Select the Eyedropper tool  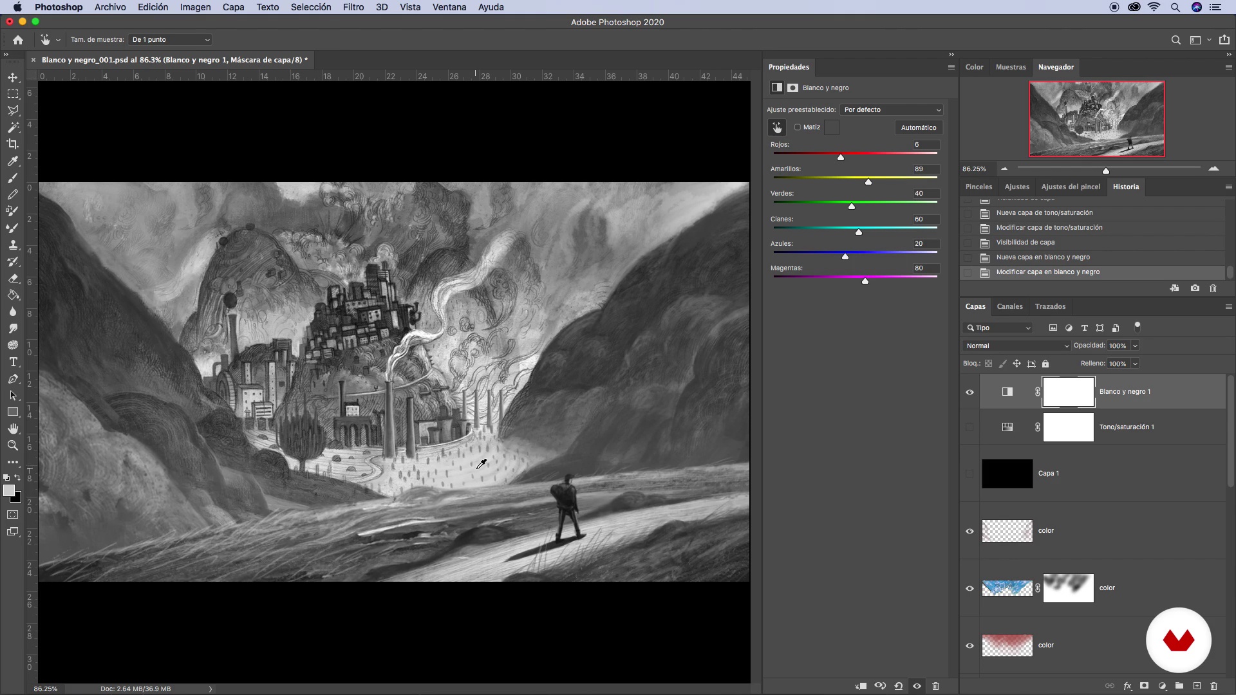click(x=13, y=161)
